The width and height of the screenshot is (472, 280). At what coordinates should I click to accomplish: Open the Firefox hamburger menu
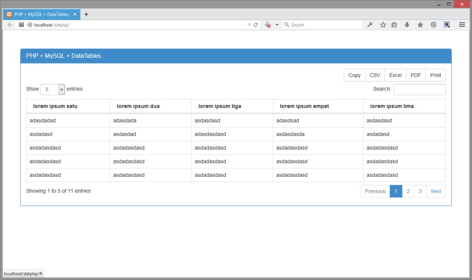pyautogui.click(x=462, y=24)
